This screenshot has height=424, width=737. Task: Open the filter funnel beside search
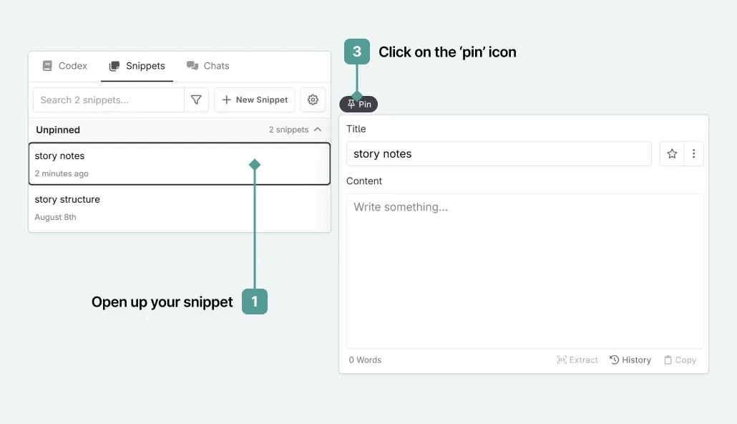197,100
